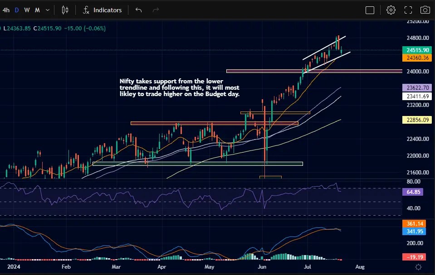Click the low price L24363.85 in legend
Image resolution: width=435 pixels, height=275 pixels.
(17, 29)
